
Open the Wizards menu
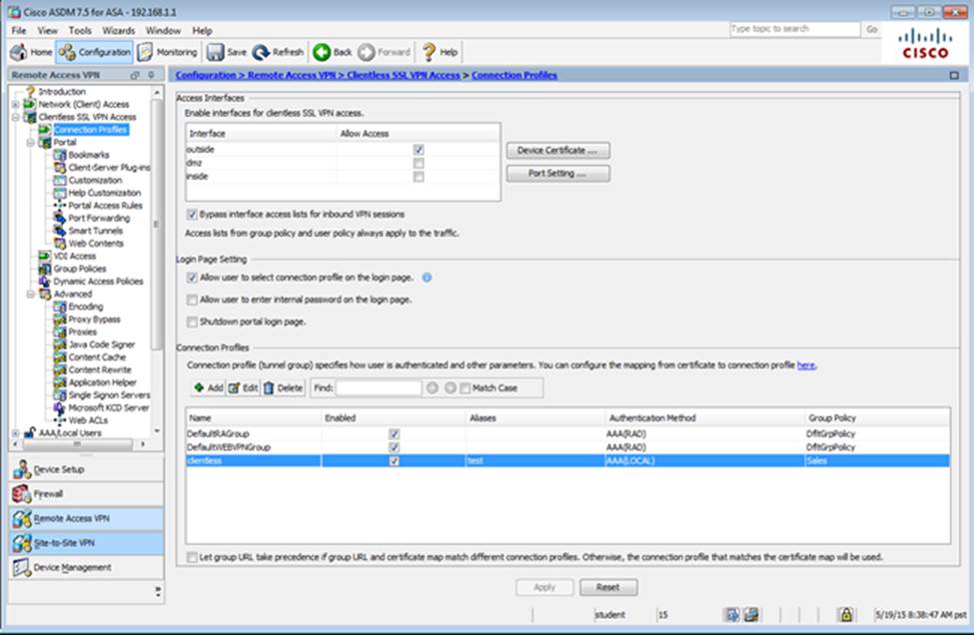point(118,31)
